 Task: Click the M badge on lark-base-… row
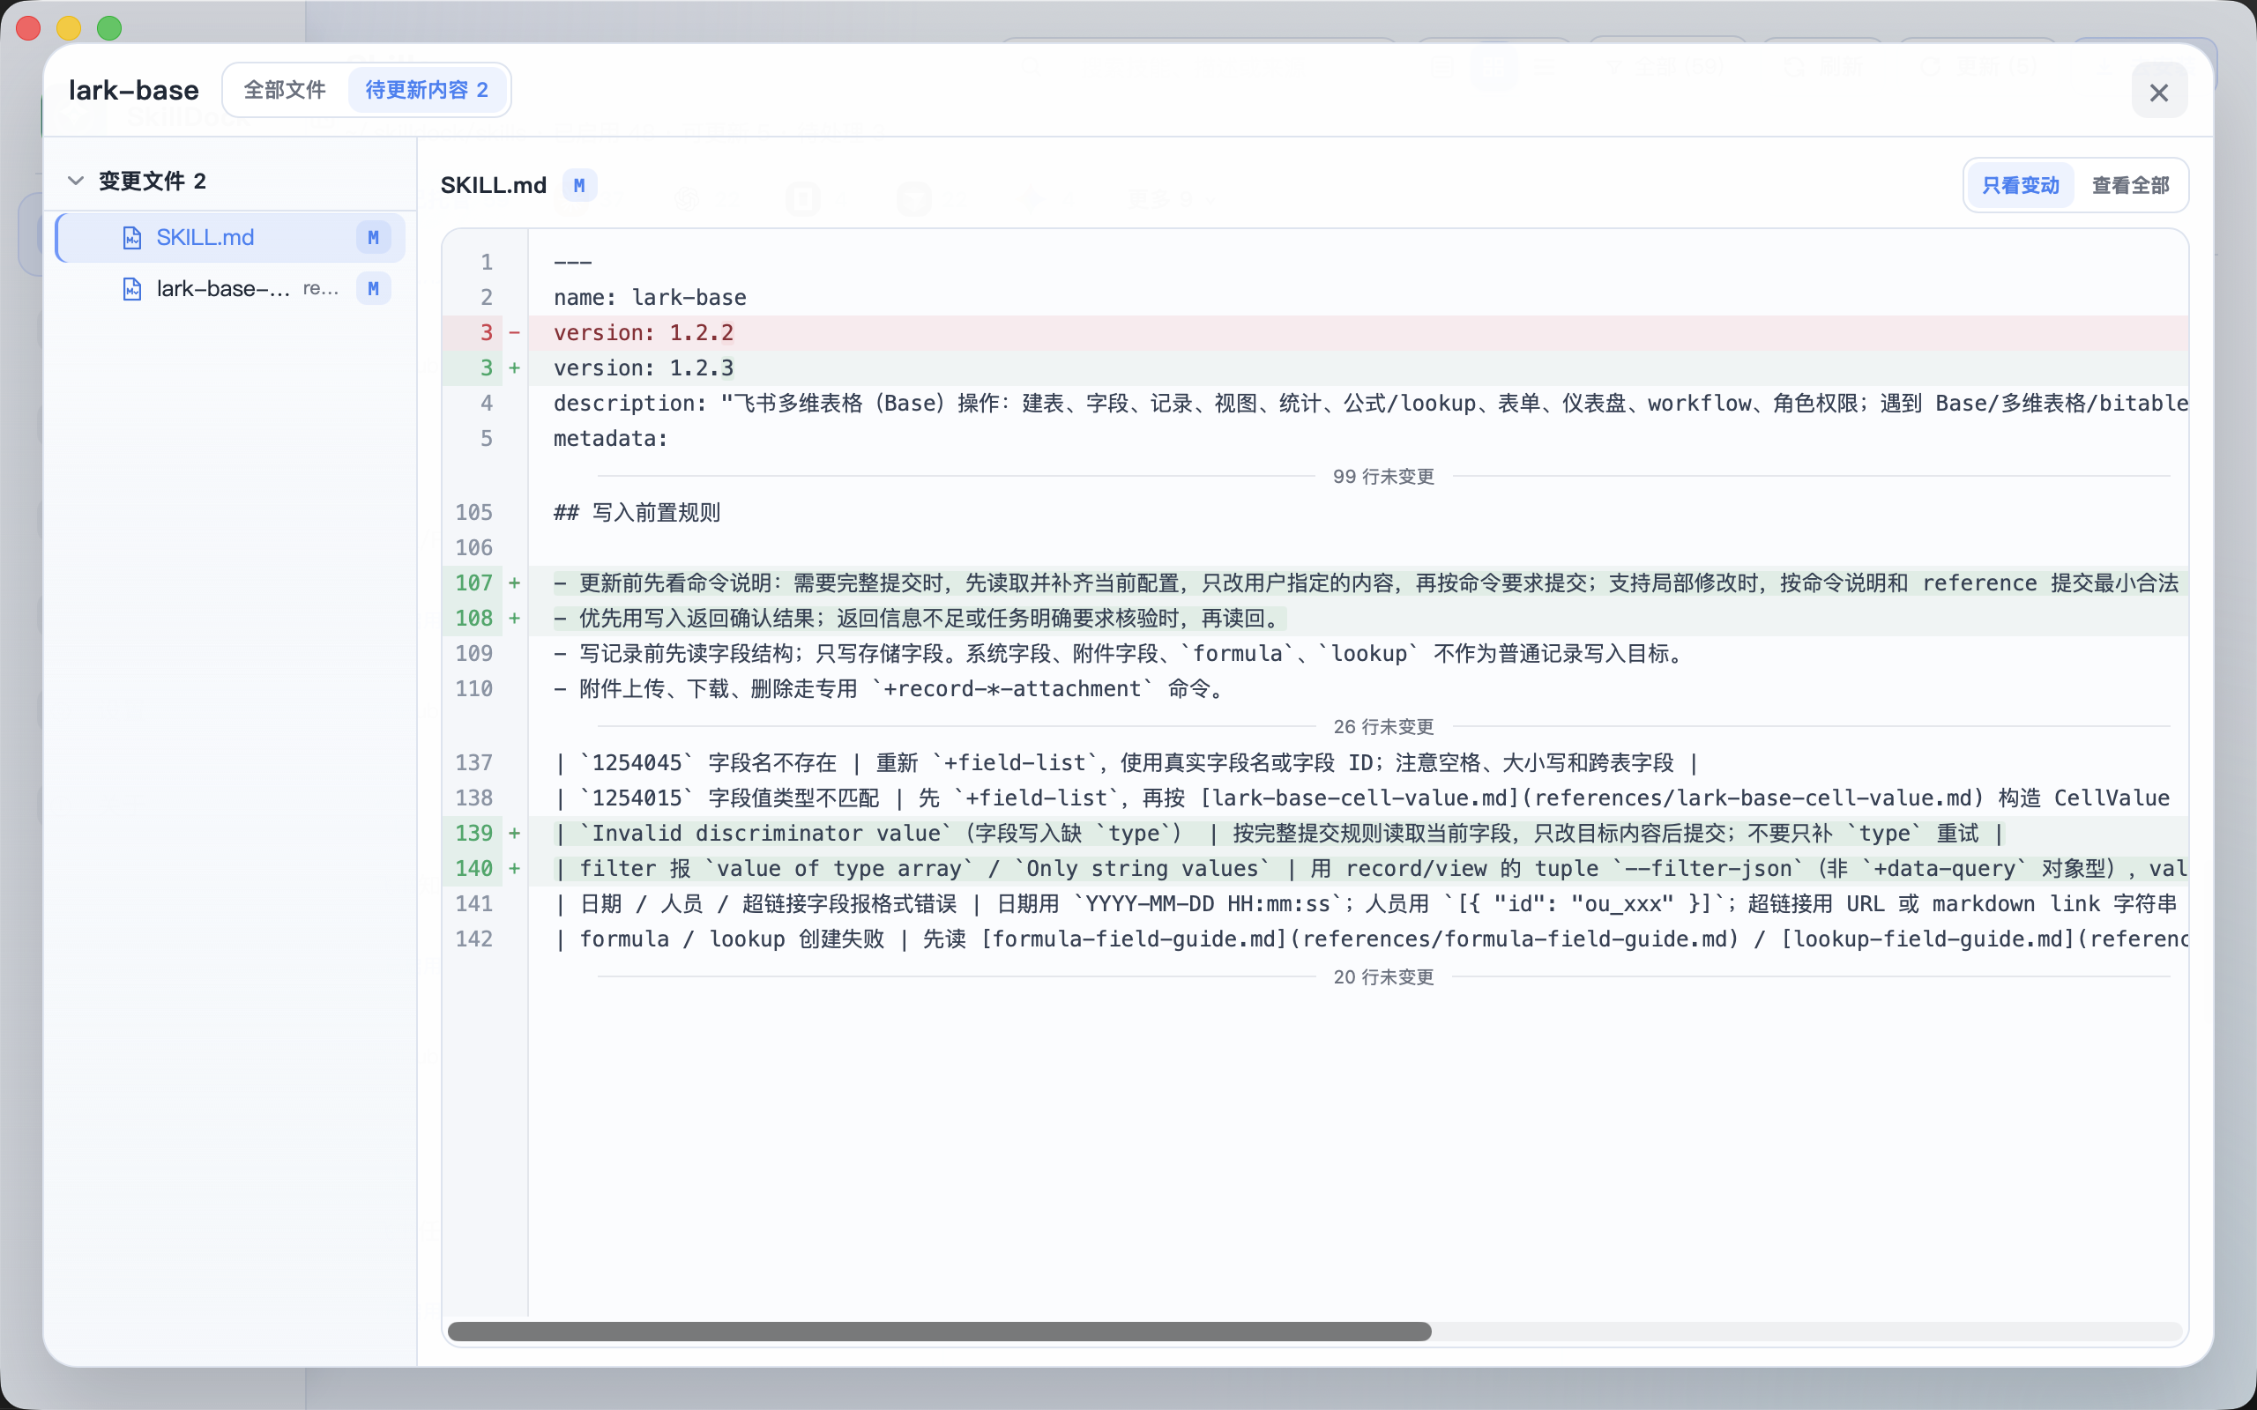coord(373,289)
